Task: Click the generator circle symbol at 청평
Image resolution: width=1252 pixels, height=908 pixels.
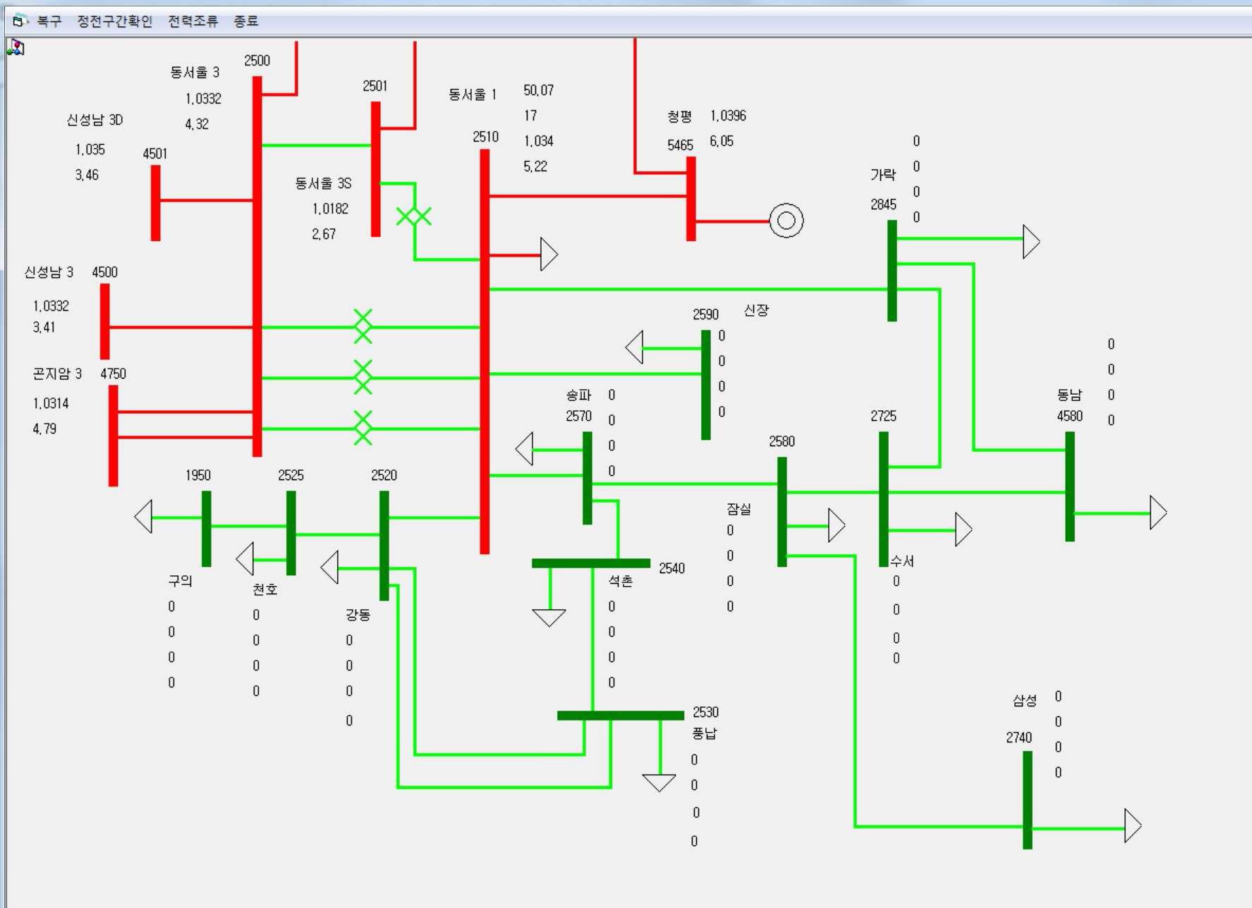Action: click(x=786, y=221)
